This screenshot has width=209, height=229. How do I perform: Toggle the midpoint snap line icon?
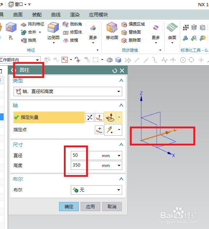tap(146, 60)
